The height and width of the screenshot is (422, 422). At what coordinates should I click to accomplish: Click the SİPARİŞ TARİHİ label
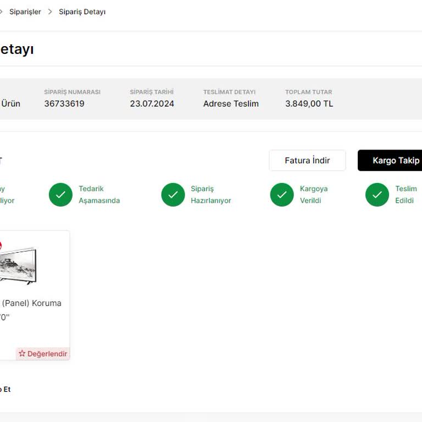[x=152, y=92]
